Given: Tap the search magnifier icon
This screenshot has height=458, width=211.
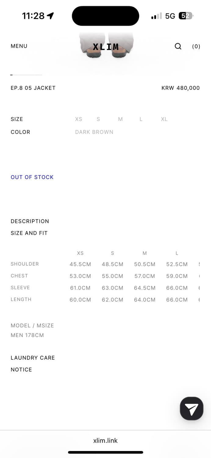Looking at the screenshot, I should [178, 46].
